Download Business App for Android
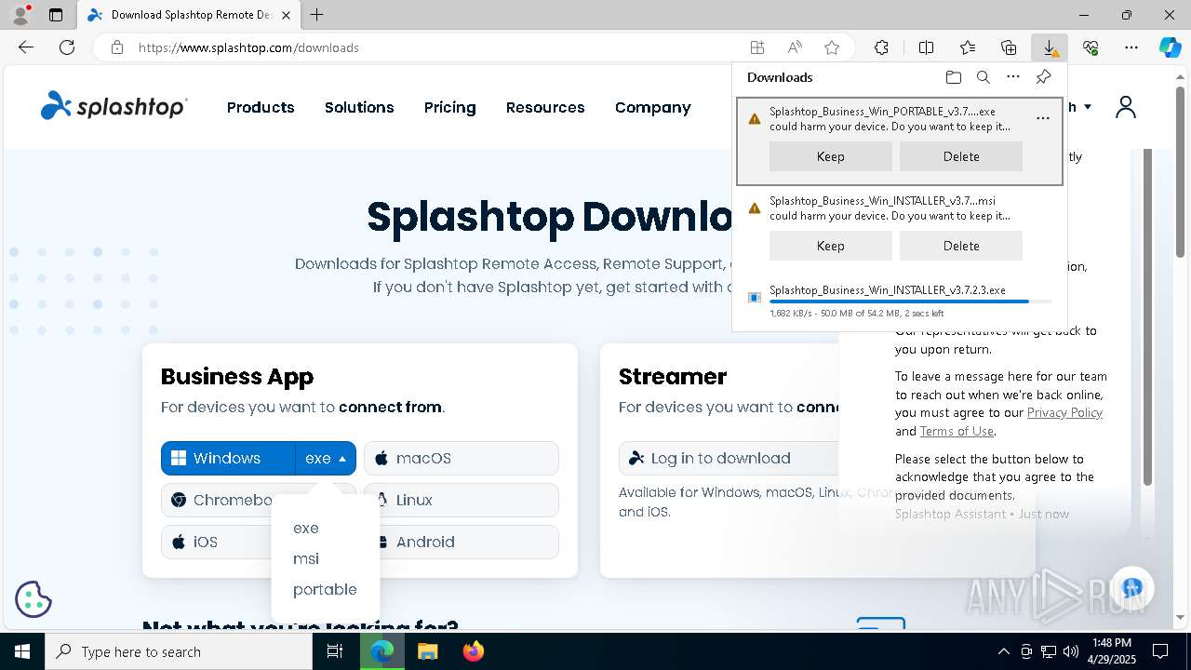Viewport: 1191px width, 670px height. [462, 542]
